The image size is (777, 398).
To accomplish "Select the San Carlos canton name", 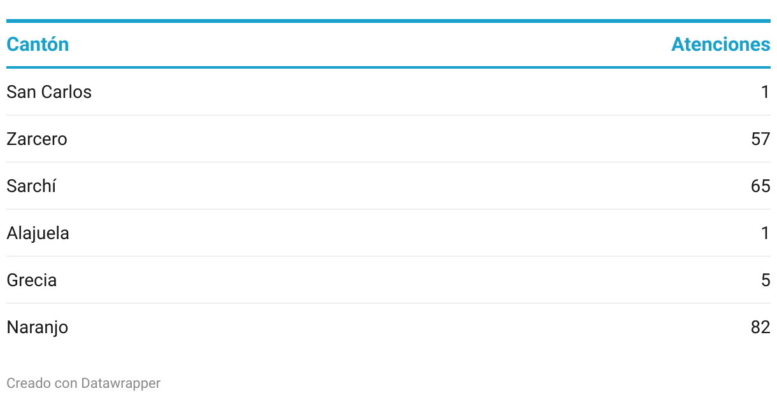I will (x=49, y=92).
